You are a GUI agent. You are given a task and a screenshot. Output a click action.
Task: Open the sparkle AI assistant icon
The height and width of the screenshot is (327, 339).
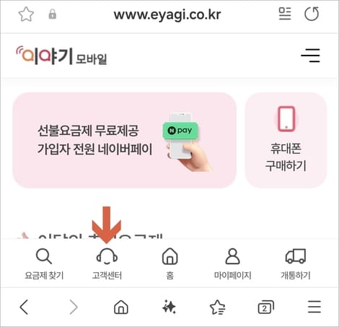(169, 307)
